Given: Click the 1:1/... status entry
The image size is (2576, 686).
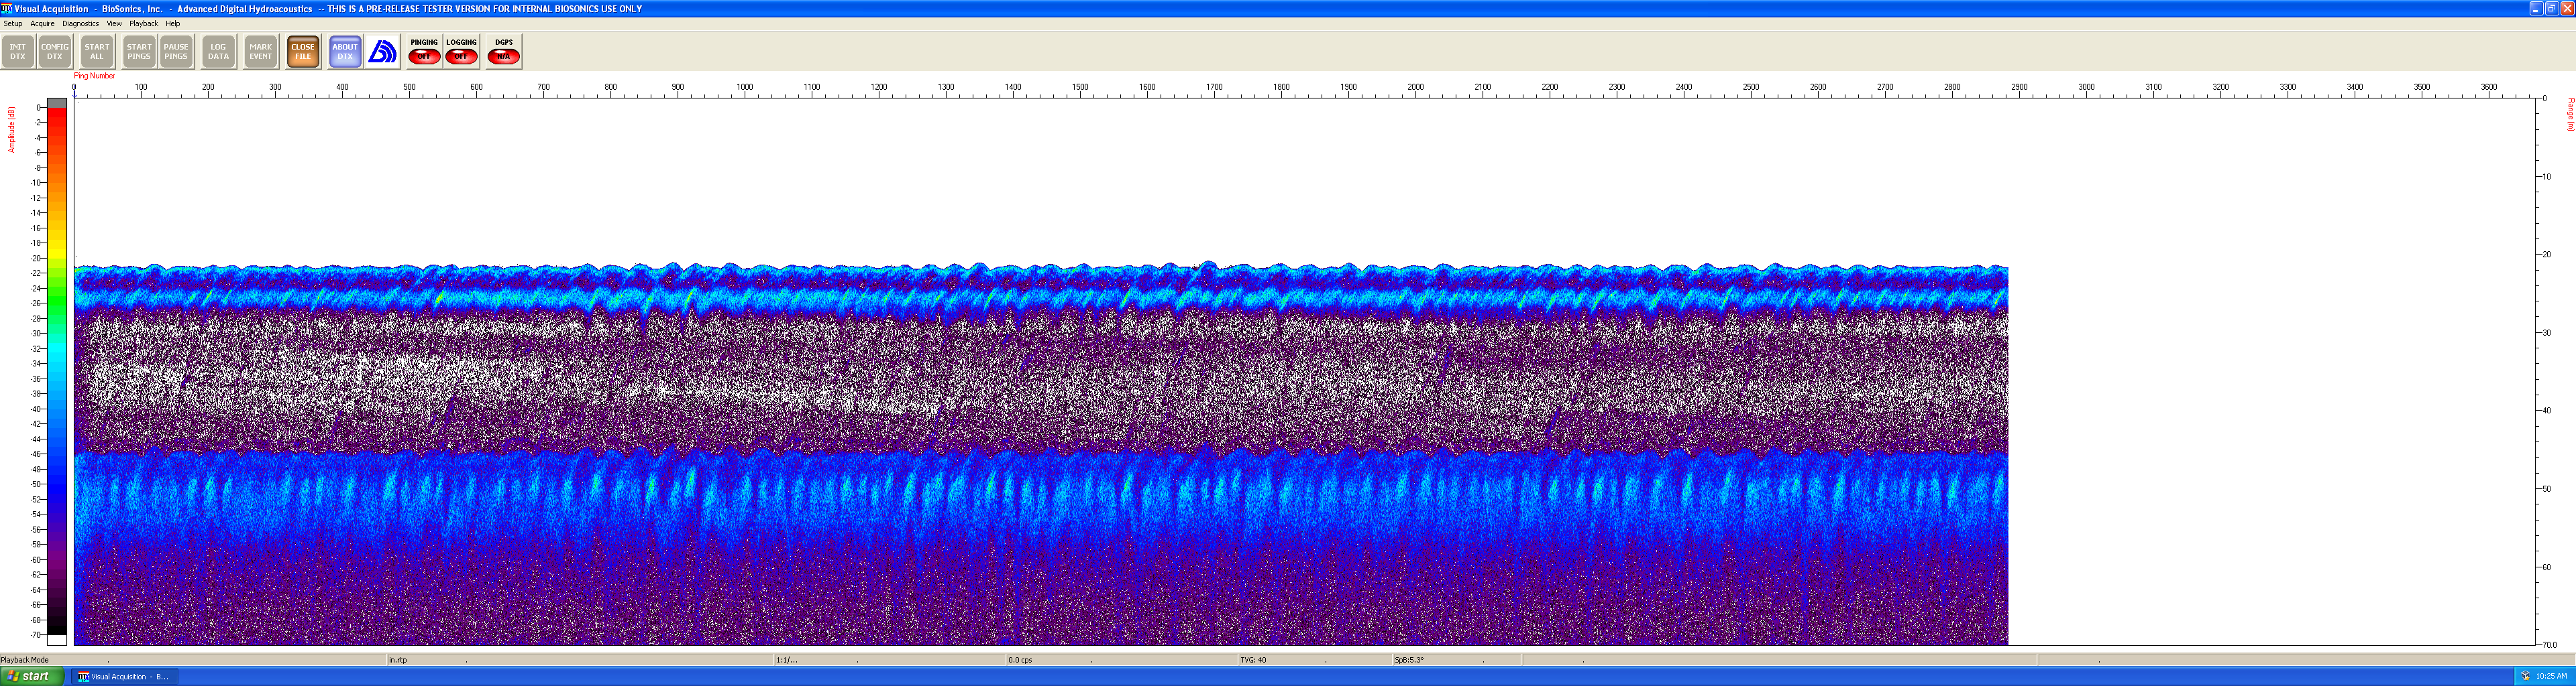Looking at the screenshot, I should 787,660.
